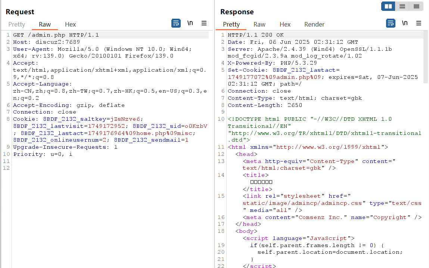The image size is (429, 268).
Task: Click the Priority: u=0, i line
Action: [x=43, y=154]
